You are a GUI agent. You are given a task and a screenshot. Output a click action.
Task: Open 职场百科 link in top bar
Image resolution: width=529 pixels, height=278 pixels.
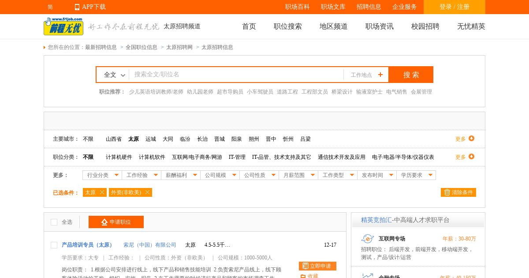(x=298, y=7)
